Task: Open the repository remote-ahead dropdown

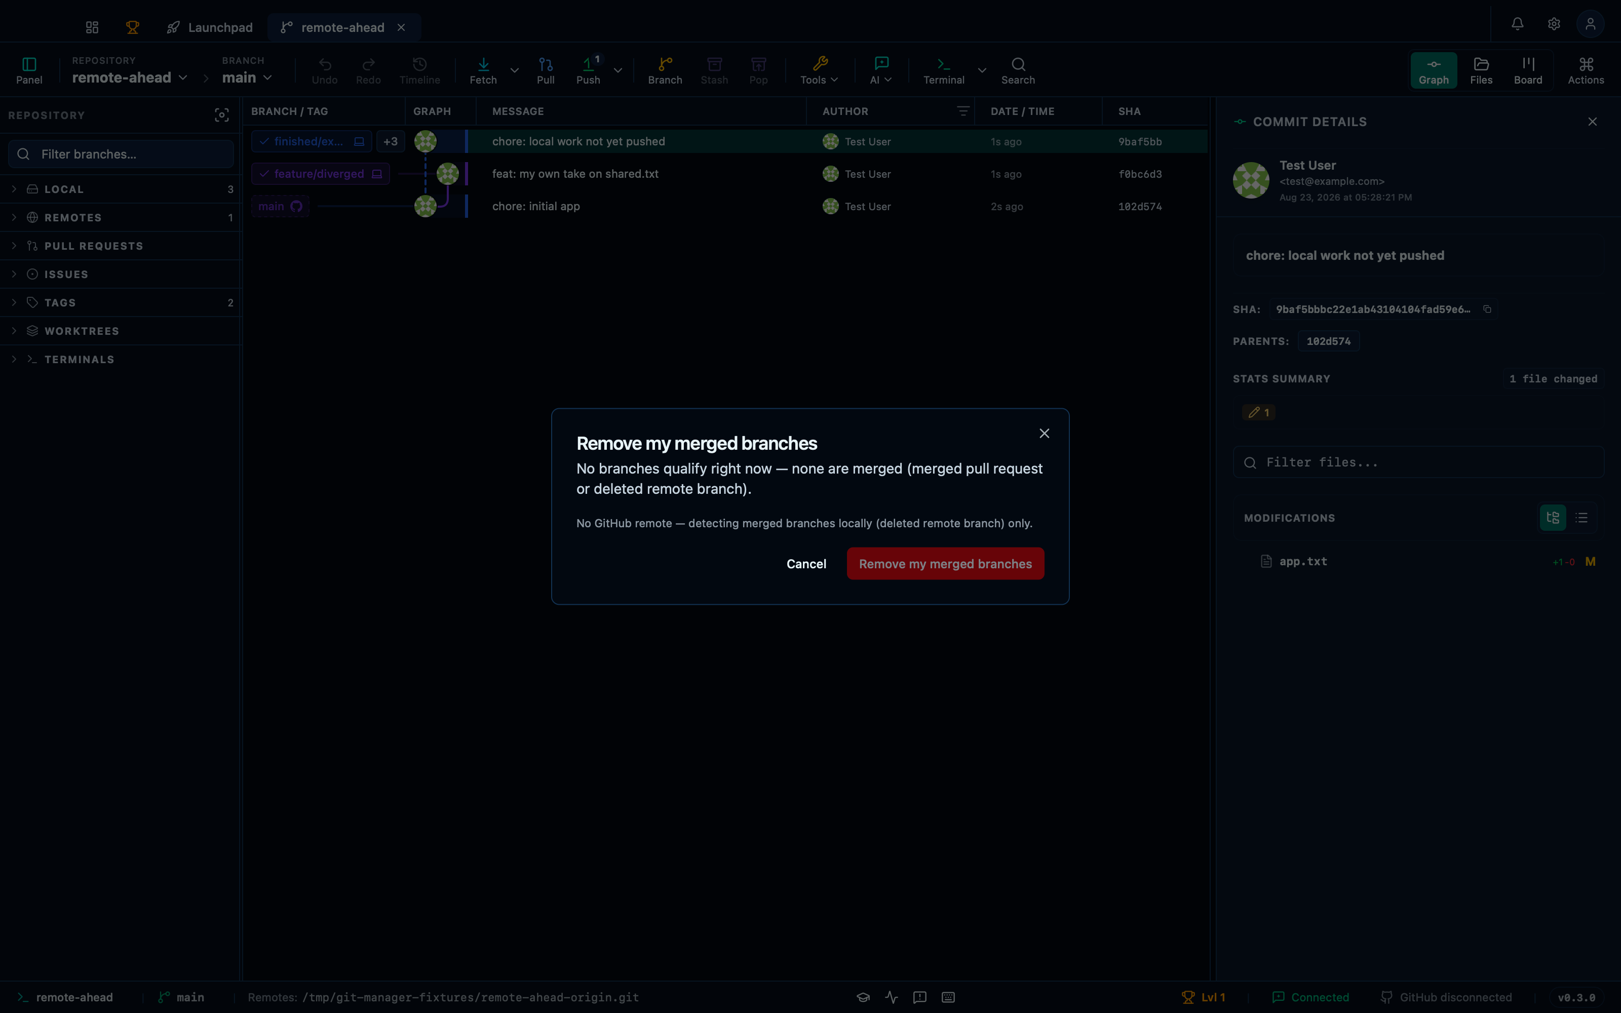Action: (x=129, y=77)
